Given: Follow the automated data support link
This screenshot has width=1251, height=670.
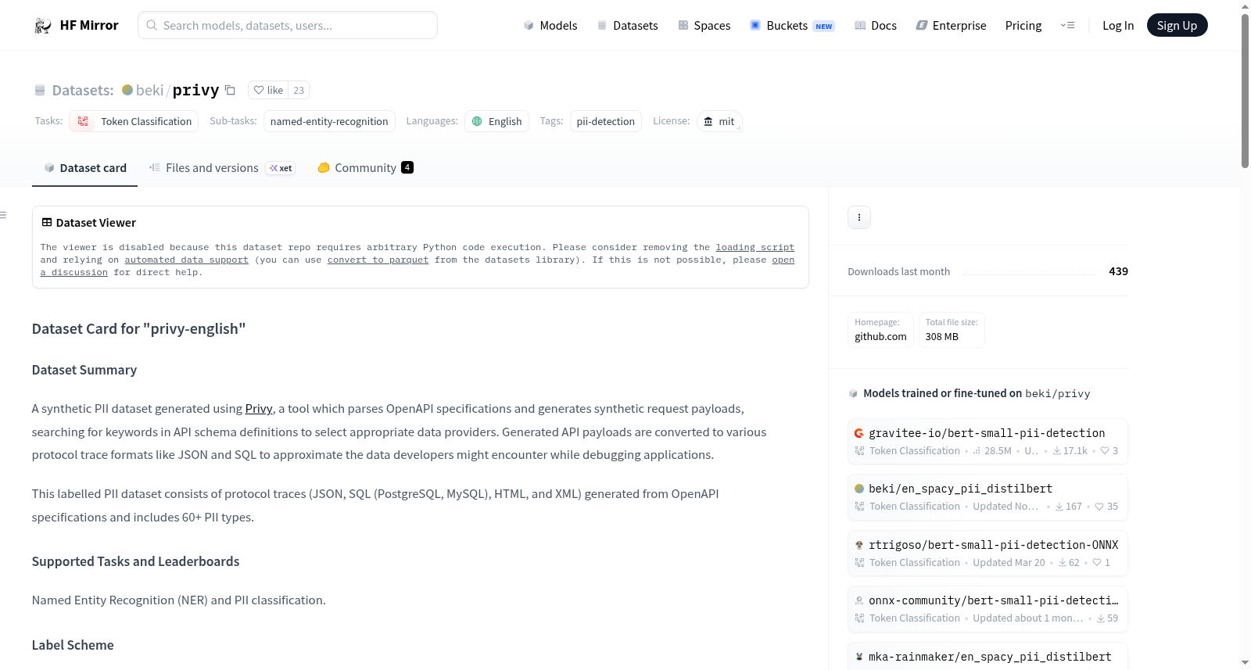Looking at the screenshot, I should [186, 260].
